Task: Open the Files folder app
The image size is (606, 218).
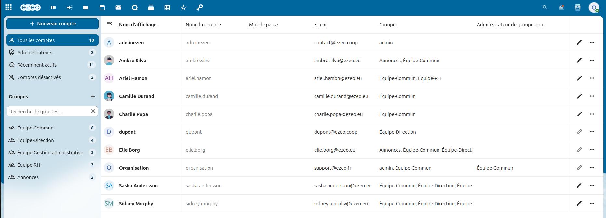Action: [86, 7]
